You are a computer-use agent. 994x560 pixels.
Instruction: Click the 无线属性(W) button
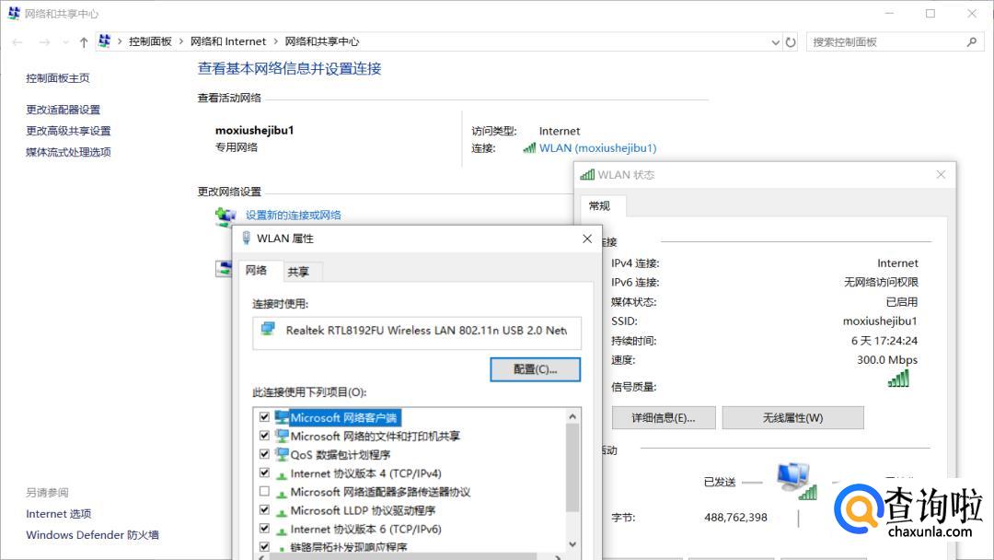point(793,418)
